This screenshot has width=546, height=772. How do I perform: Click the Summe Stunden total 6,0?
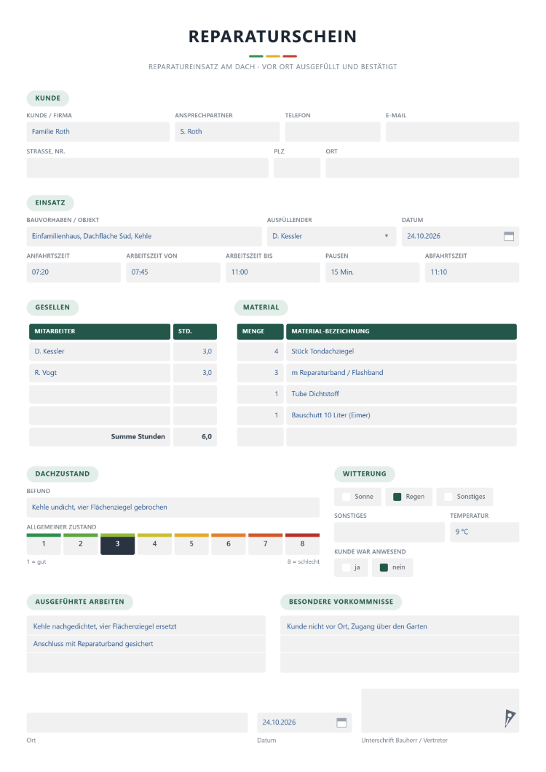[x=195, y=437]
